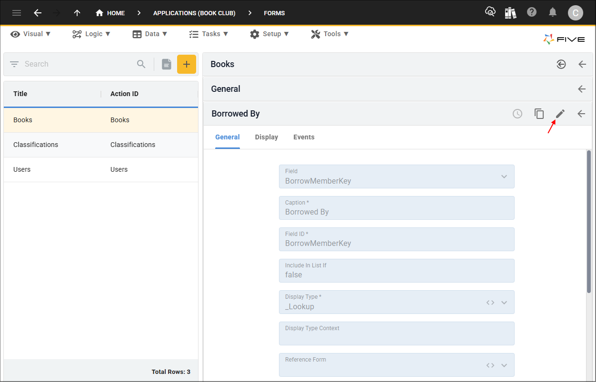Click the Field ID input field

pos(397,239)
